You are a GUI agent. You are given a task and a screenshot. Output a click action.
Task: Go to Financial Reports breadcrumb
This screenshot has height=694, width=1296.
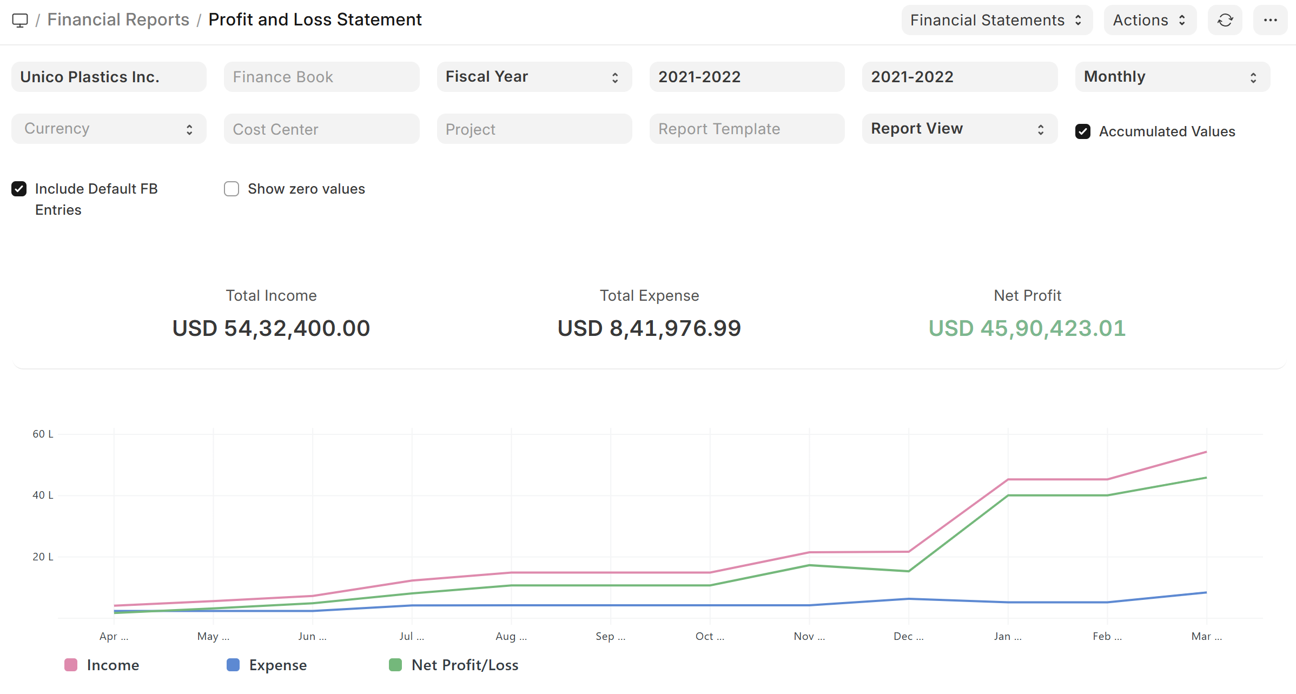118,20
